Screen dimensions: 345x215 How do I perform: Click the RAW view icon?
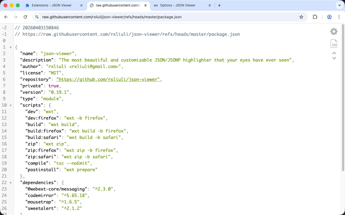[x=334, y=44]
